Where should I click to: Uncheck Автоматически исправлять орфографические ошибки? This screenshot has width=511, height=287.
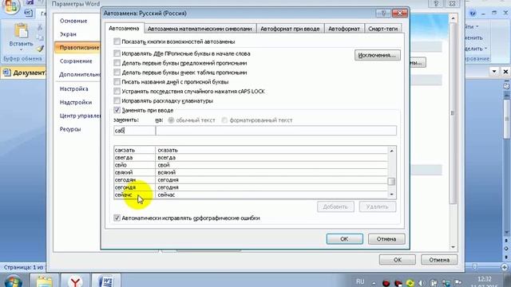click(x=117, y=218)
